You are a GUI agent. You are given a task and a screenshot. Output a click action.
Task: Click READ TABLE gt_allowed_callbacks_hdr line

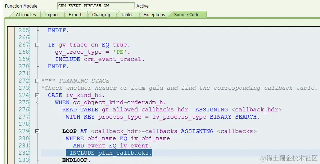click(x=172, y=110)
